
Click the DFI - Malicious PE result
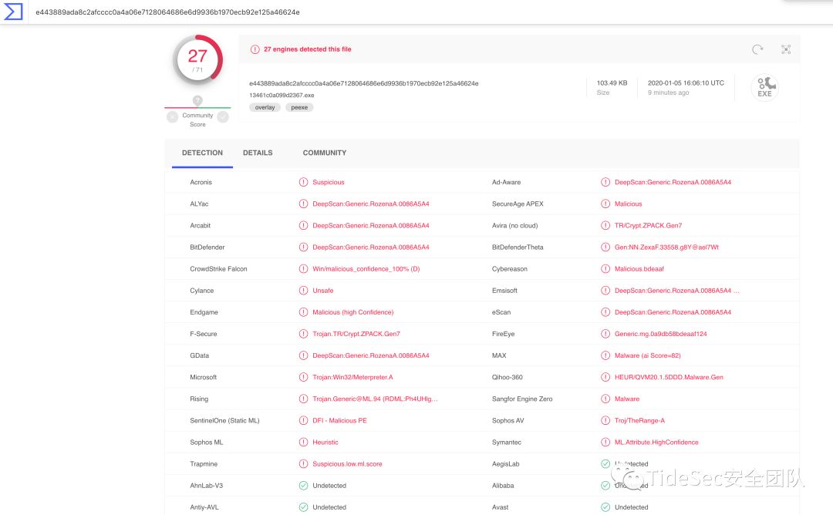339,420
